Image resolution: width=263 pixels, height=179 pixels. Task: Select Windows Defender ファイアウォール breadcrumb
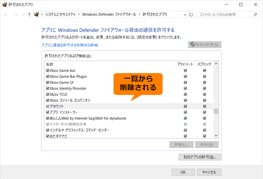coord(109,14)
